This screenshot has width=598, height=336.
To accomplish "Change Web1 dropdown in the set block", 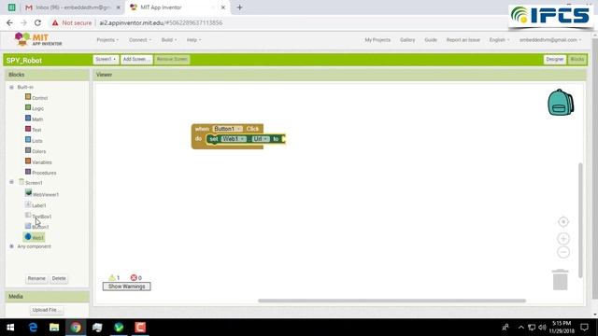I will coord(234,139).
